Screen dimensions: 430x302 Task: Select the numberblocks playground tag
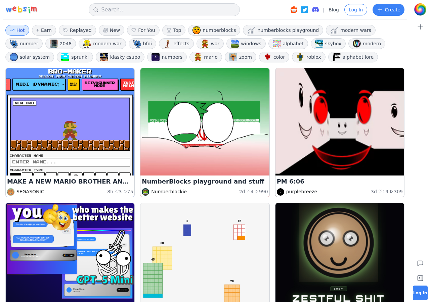click(x=283, y=30)
